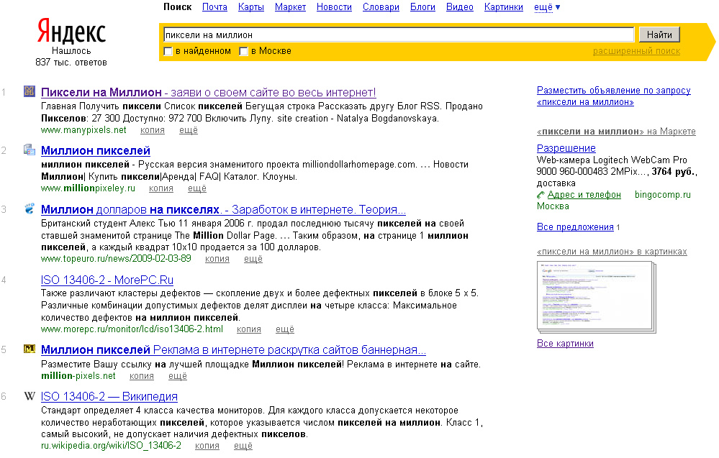Click the Найти search button

659,35
